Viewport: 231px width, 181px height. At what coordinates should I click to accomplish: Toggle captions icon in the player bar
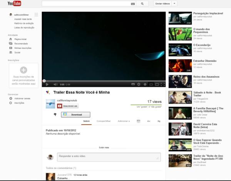(133, 84)
